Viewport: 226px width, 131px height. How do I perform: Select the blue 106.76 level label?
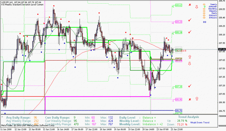point(179,110)
